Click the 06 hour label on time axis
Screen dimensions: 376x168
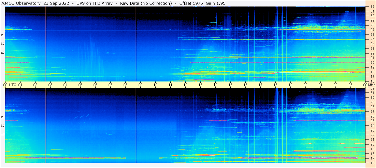point(95,85)
